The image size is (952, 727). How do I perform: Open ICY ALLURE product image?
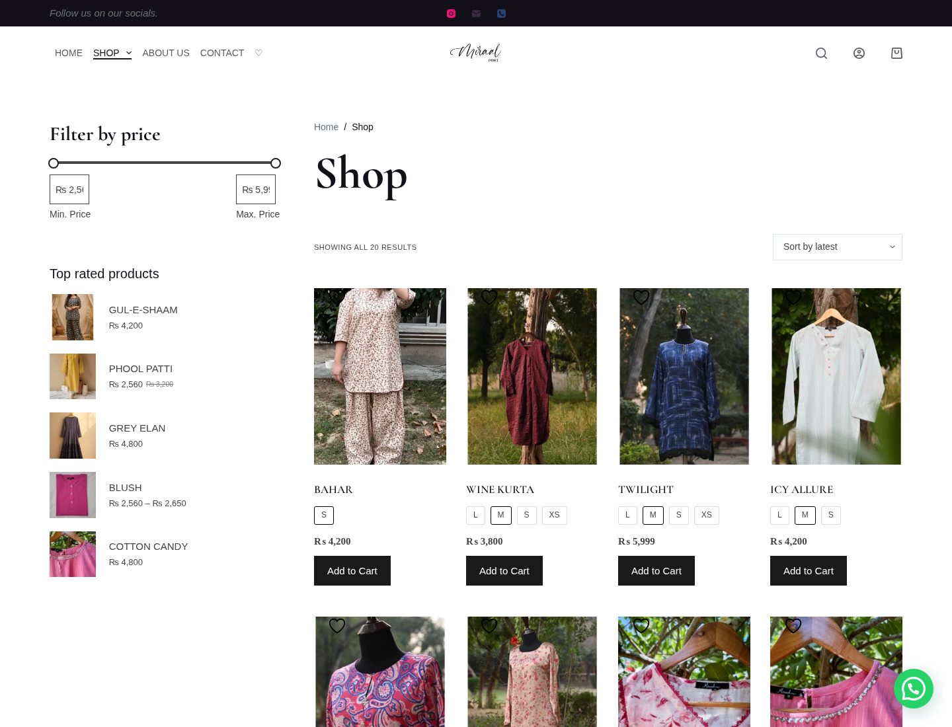point(836,376)
